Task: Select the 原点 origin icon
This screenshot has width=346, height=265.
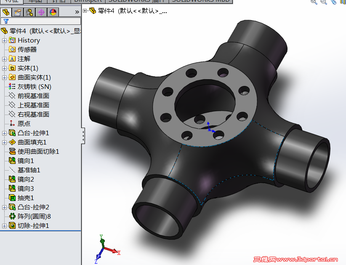Action: (x=12, y=123)
